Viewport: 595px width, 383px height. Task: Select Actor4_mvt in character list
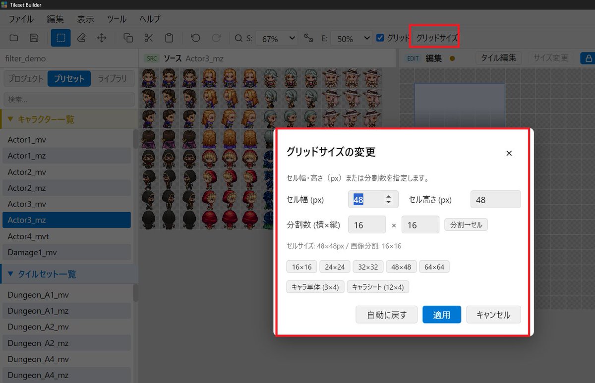coord(66,236)
